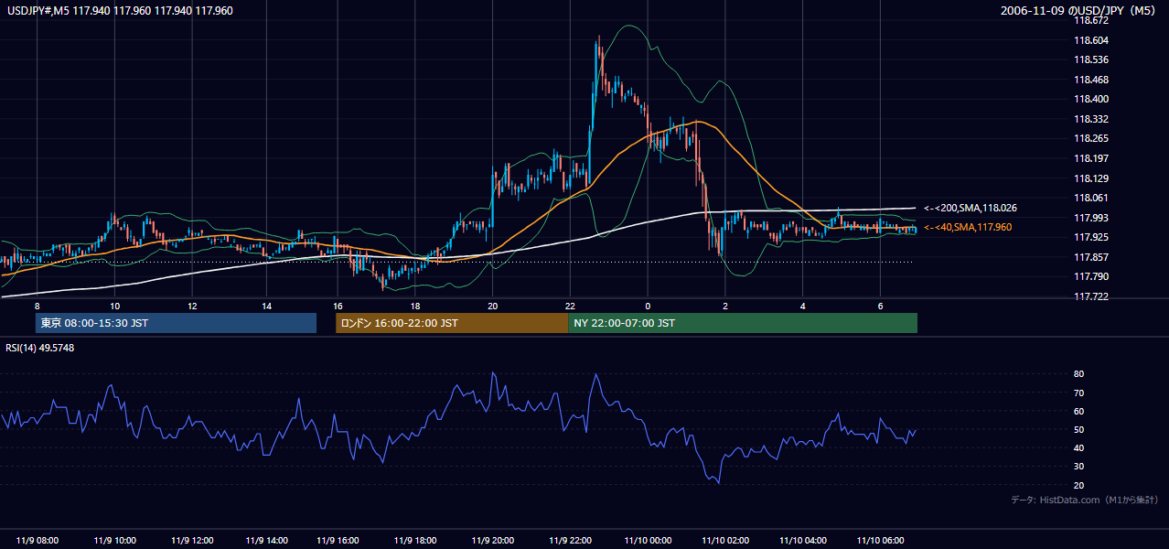Click price axis value 118.468
The image size is (1169, 549).
coord(1091,80)
